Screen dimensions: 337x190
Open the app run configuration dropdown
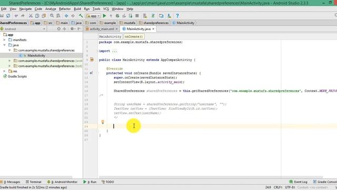click(93, 16)
